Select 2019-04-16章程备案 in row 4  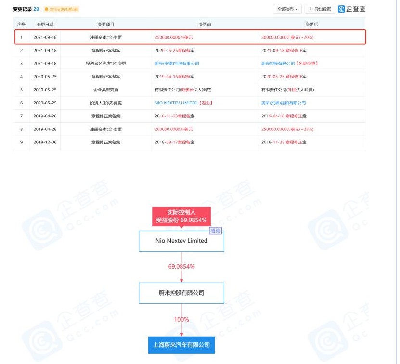point(175,77)
